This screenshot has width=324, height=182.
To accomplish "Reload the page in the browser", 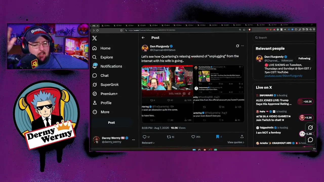I will click(97, 30).
